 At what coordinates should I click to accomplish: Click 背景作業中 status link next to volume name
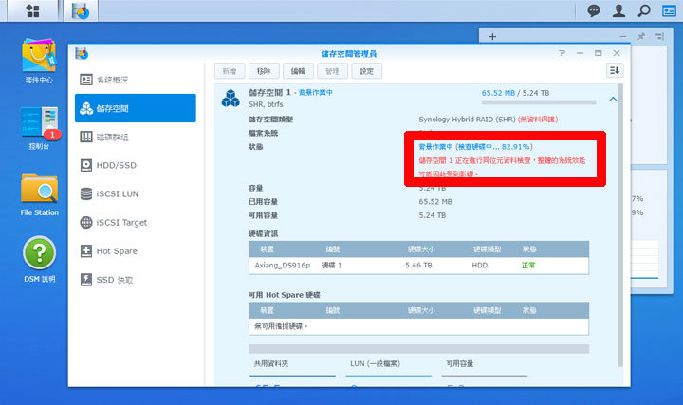point(315,92)
